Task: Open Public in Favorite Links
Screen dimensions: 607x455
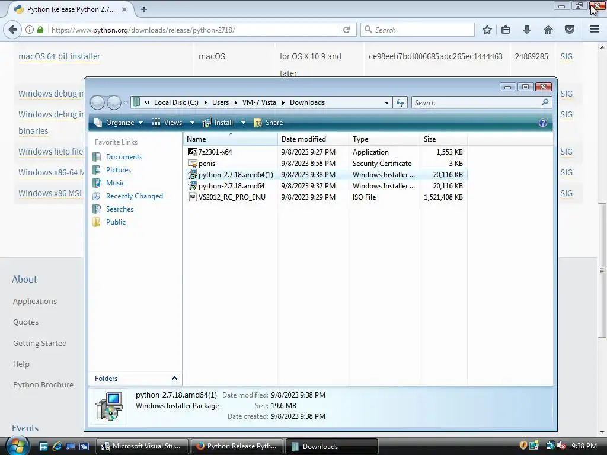Action: (116, 222)
